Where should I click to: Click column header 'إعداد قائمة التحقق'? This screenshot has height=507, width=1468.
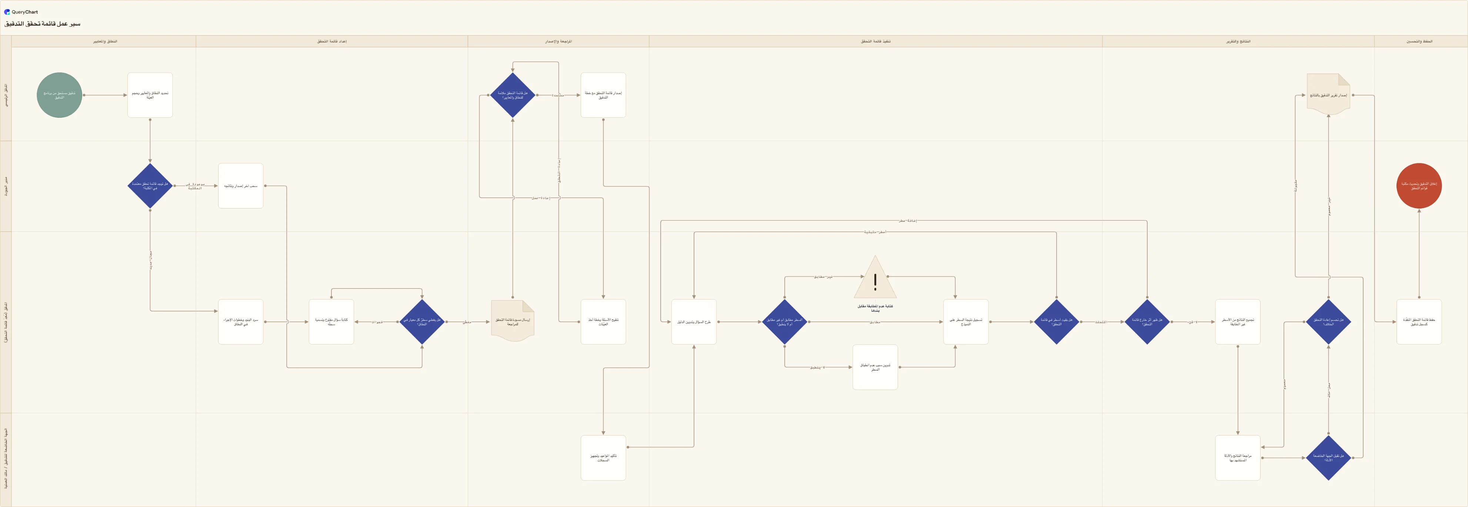(x=332, y=41)
